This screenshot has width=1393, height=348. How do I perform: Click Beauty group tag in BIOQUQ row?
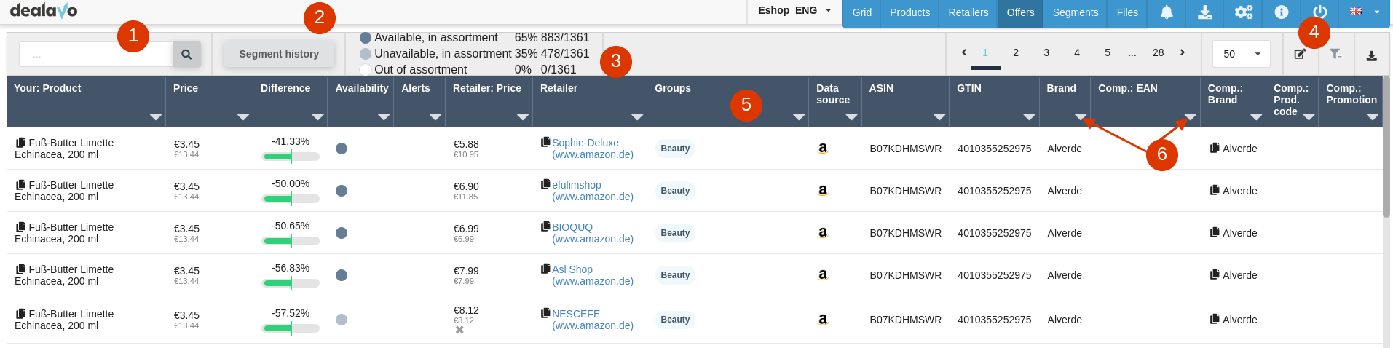click(675, 233)
